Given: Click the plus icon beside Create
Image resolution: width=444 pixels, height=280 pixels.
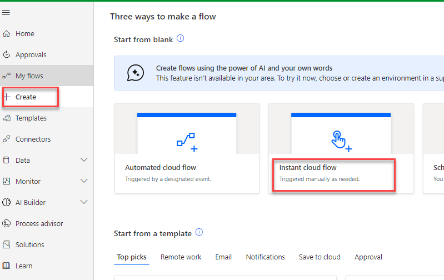Looking at the screenshot, I should pyautogui.click(x=7, y=97).
